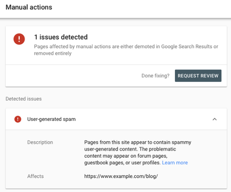Click the large red alert icon
This screenshot has width=231, height=192.
[x=19, y=39]
